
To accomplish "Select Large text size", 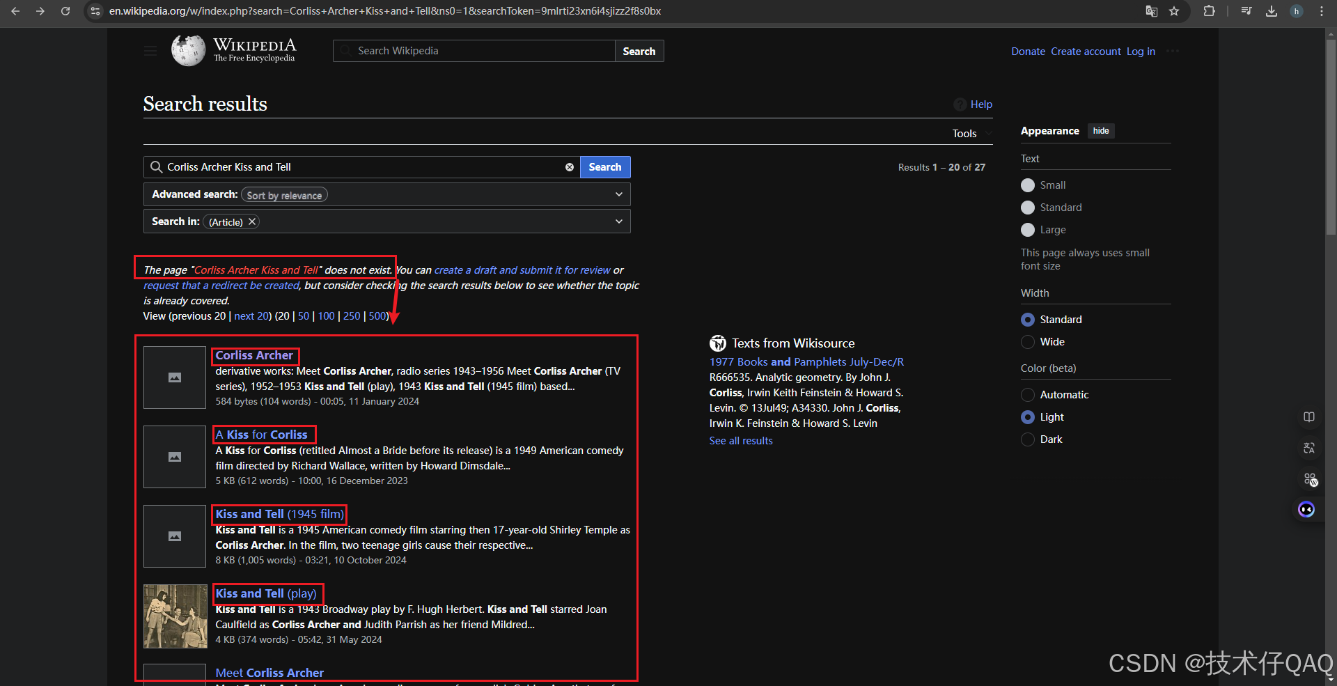I will point(1028,230).
